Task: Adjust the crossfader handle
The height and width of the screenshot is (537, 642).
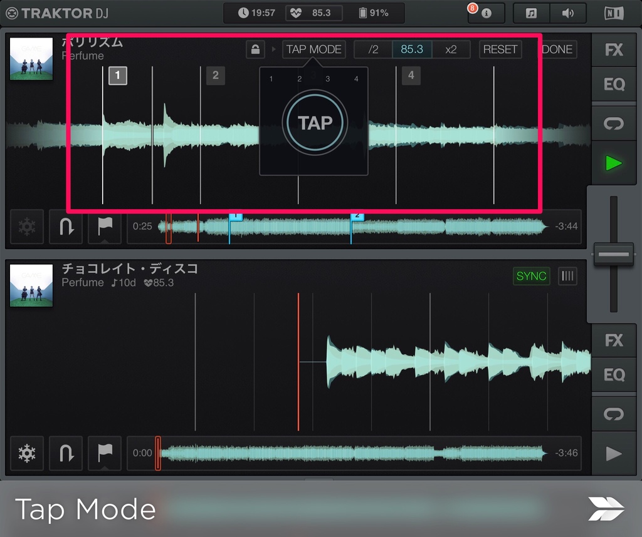Action: (614, 254)
